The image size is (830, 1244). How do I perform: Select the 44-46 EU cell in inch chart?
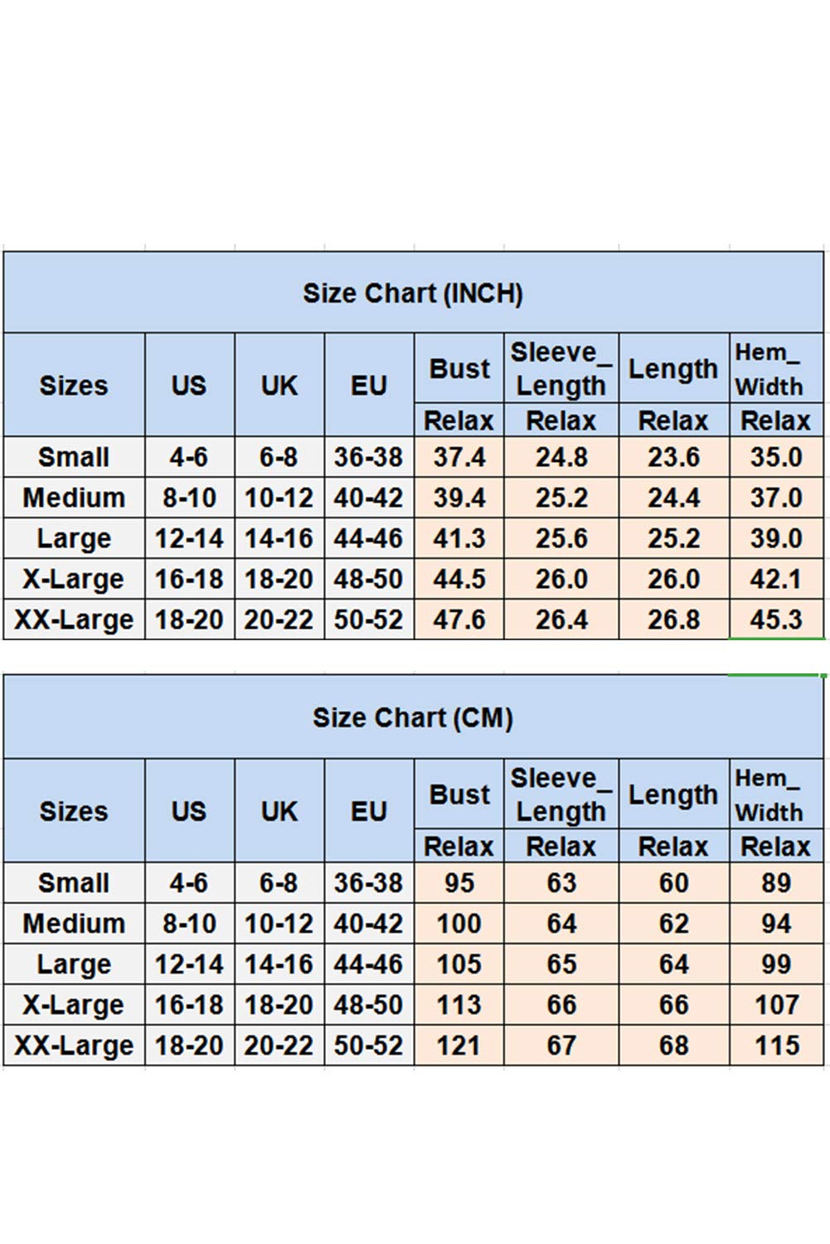(369, 538)
